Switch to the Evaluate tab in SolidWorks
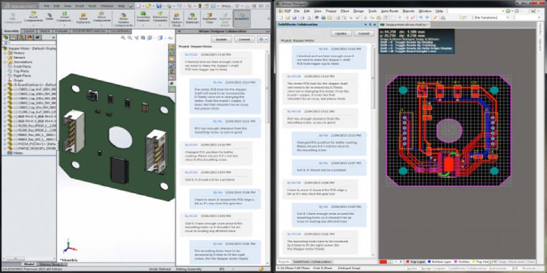Viewport: 547px width, 273px height. point(61,31)
